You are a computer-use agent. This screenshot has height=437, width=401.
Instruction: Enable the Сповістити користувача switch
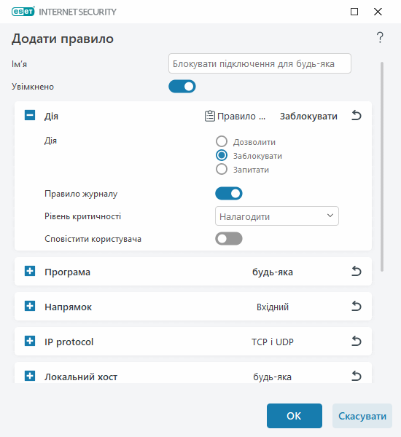coord(228,239)
